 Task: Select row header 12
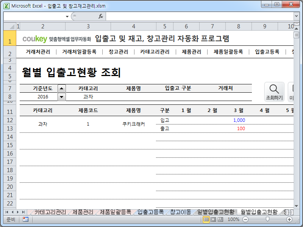tap(10, 120)
